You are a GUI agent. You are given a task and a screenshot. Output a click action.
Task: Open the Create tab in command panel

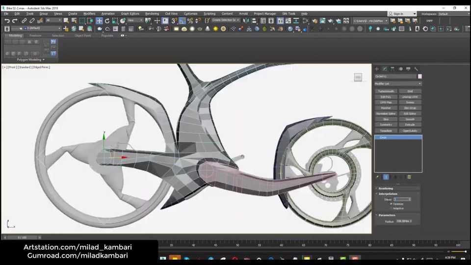[377, 69]
